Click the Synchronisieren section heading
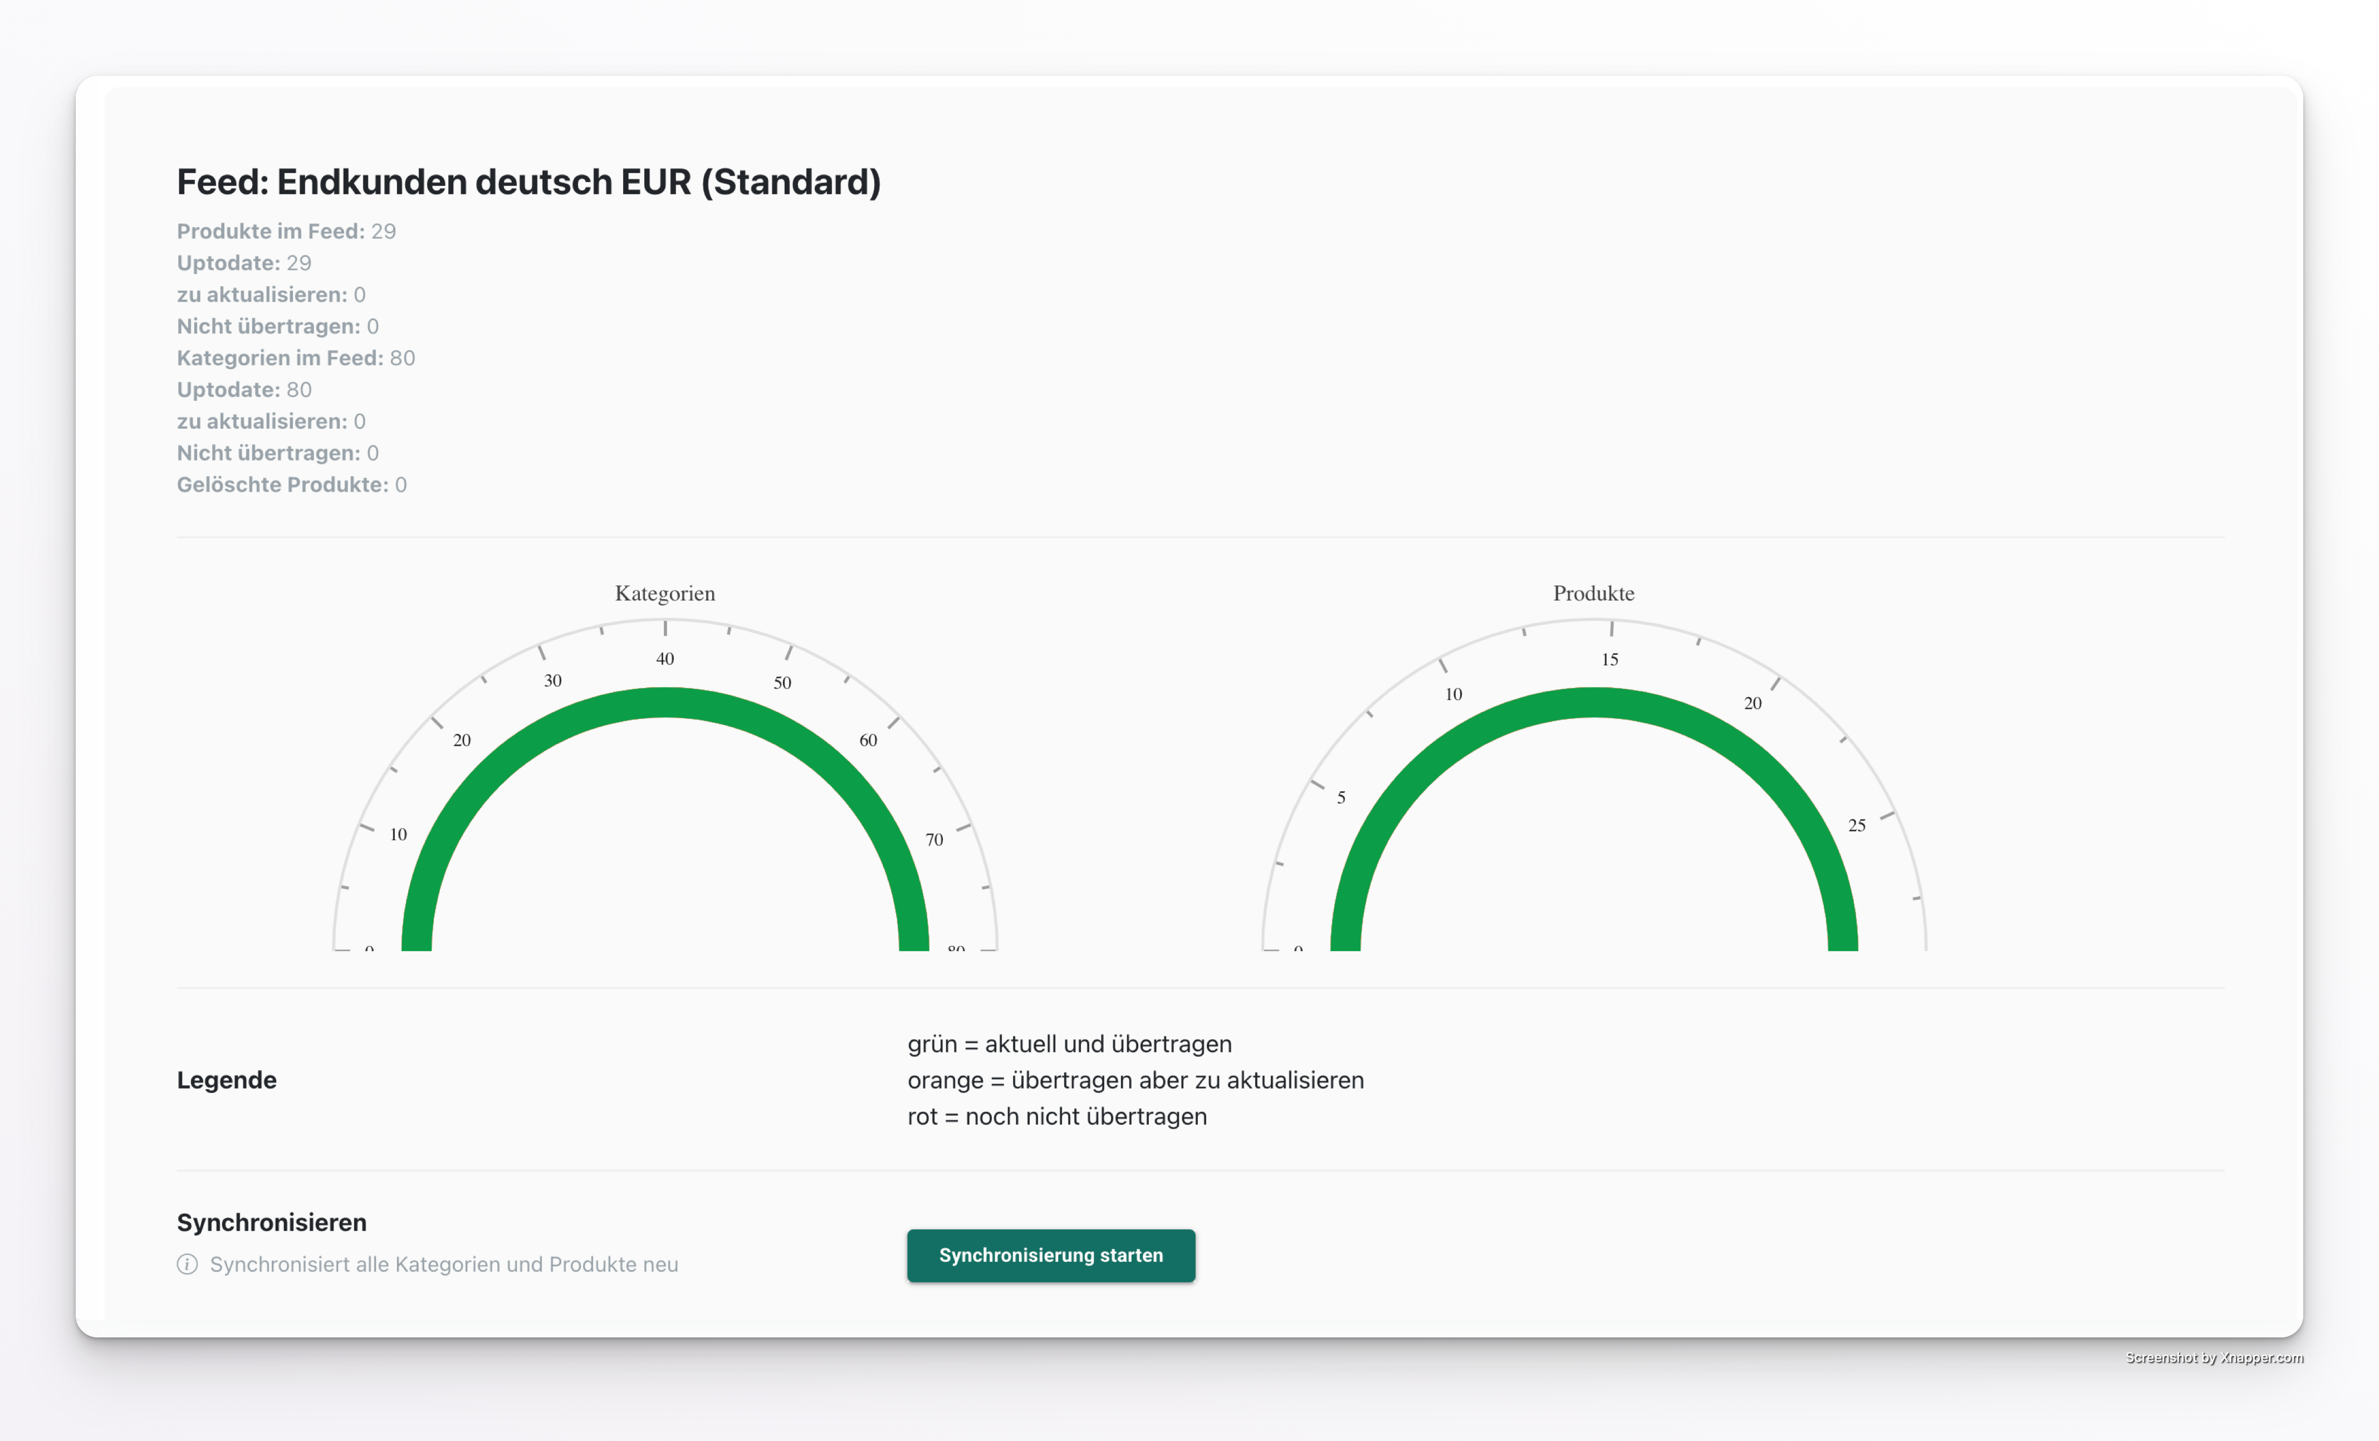Screen dimensions: 2379x1441 pyautogui.click(x=271, y=1222)
